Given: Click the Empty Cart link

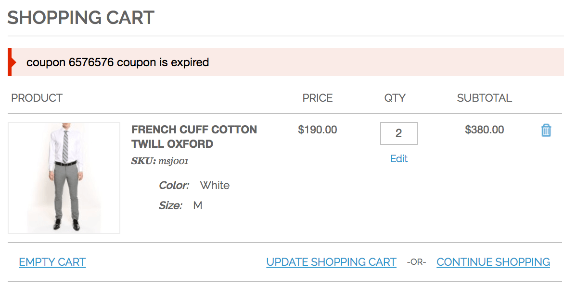Looking at the screenshot, I should coord(52,262).
